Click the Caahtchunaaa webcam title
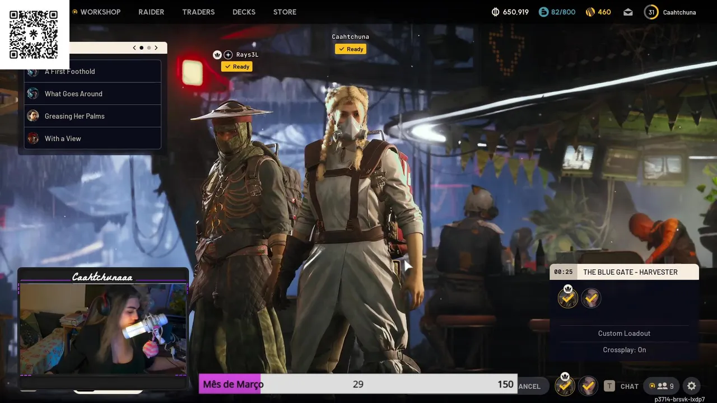This screenshot has height=403, width=717. click(x=103, y=277)
